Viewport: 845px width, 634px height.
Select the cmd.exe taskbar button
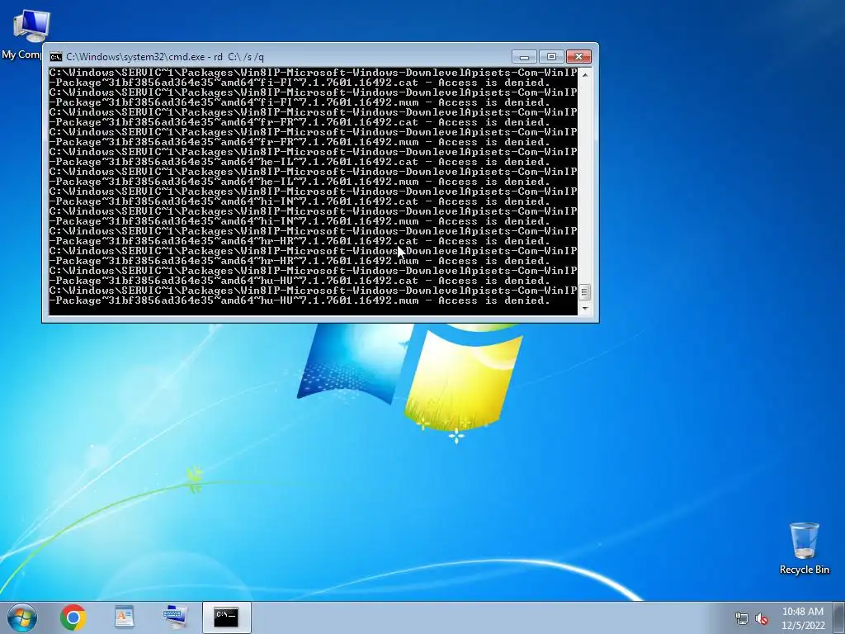[x=226, y=617]
